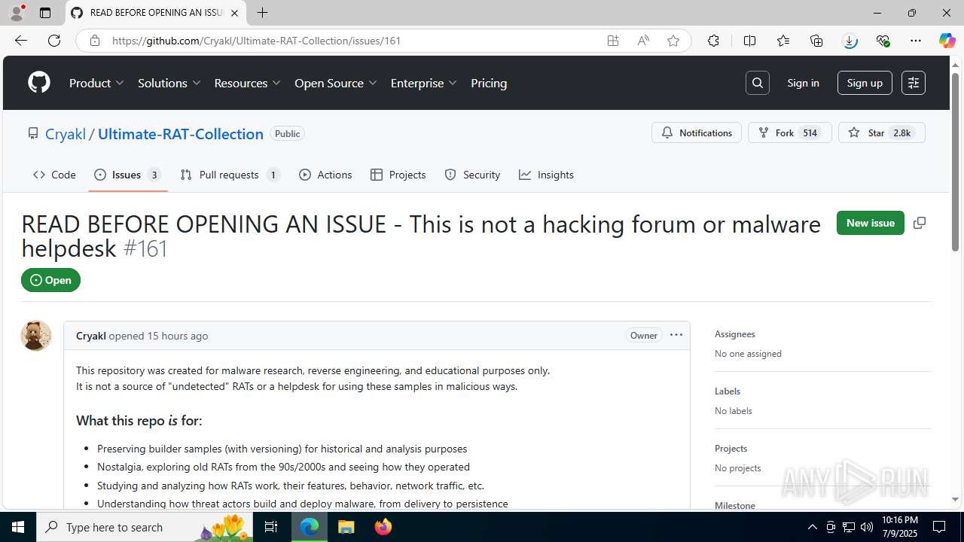Viewport: 964px width, 542px height.
Task: Switch to the Actions tab
Action: 325,175
